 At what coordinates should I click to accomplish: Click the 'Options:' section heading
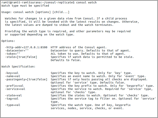coord(9,41)
